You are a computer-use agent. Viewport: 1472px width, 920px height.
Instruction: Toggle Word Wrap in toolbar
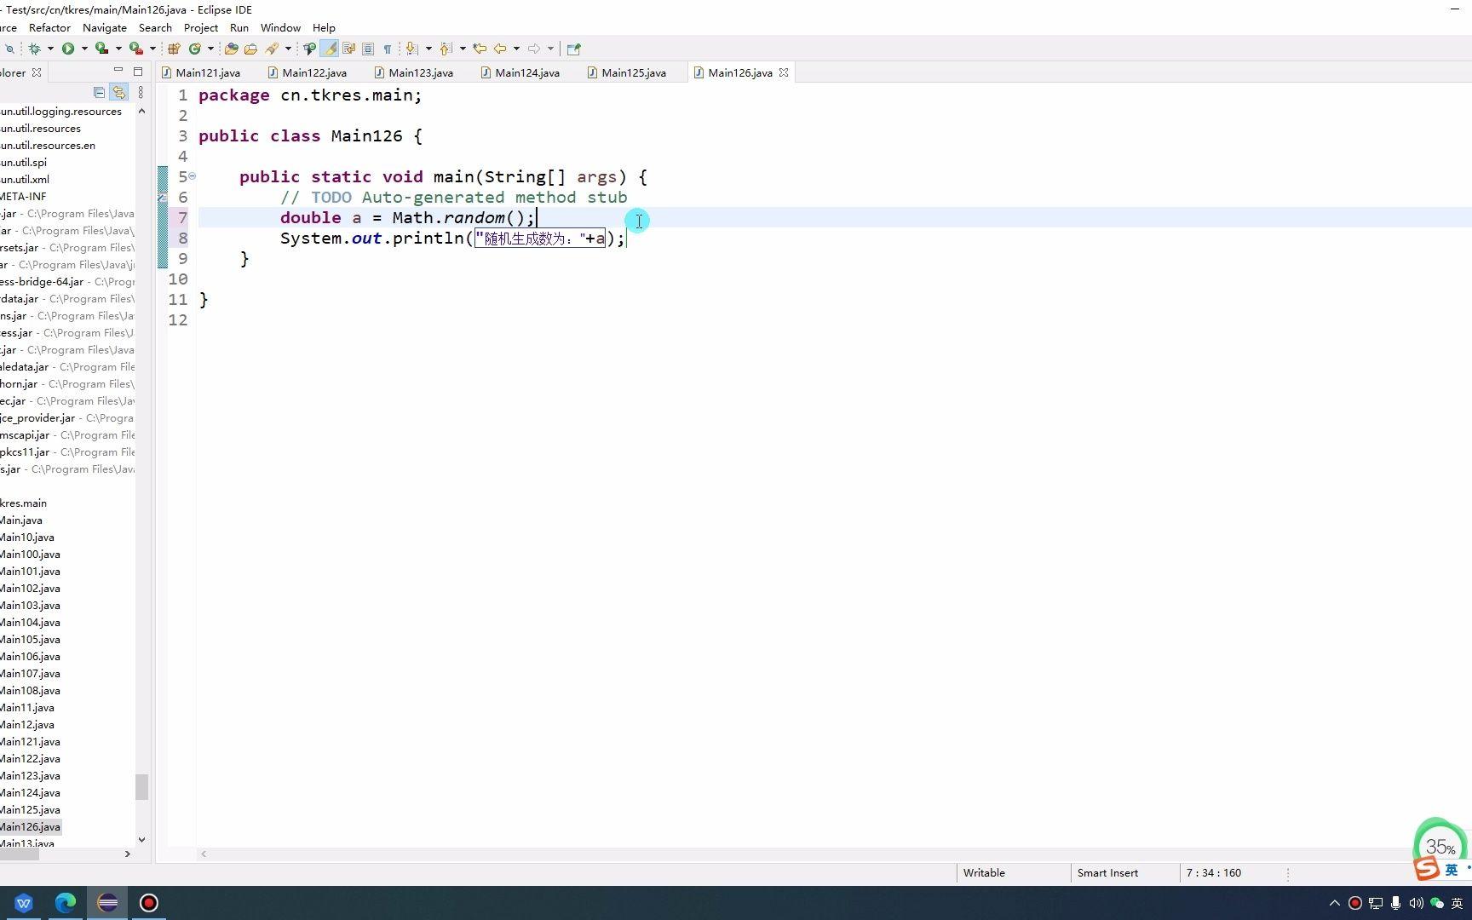[349, 49]
